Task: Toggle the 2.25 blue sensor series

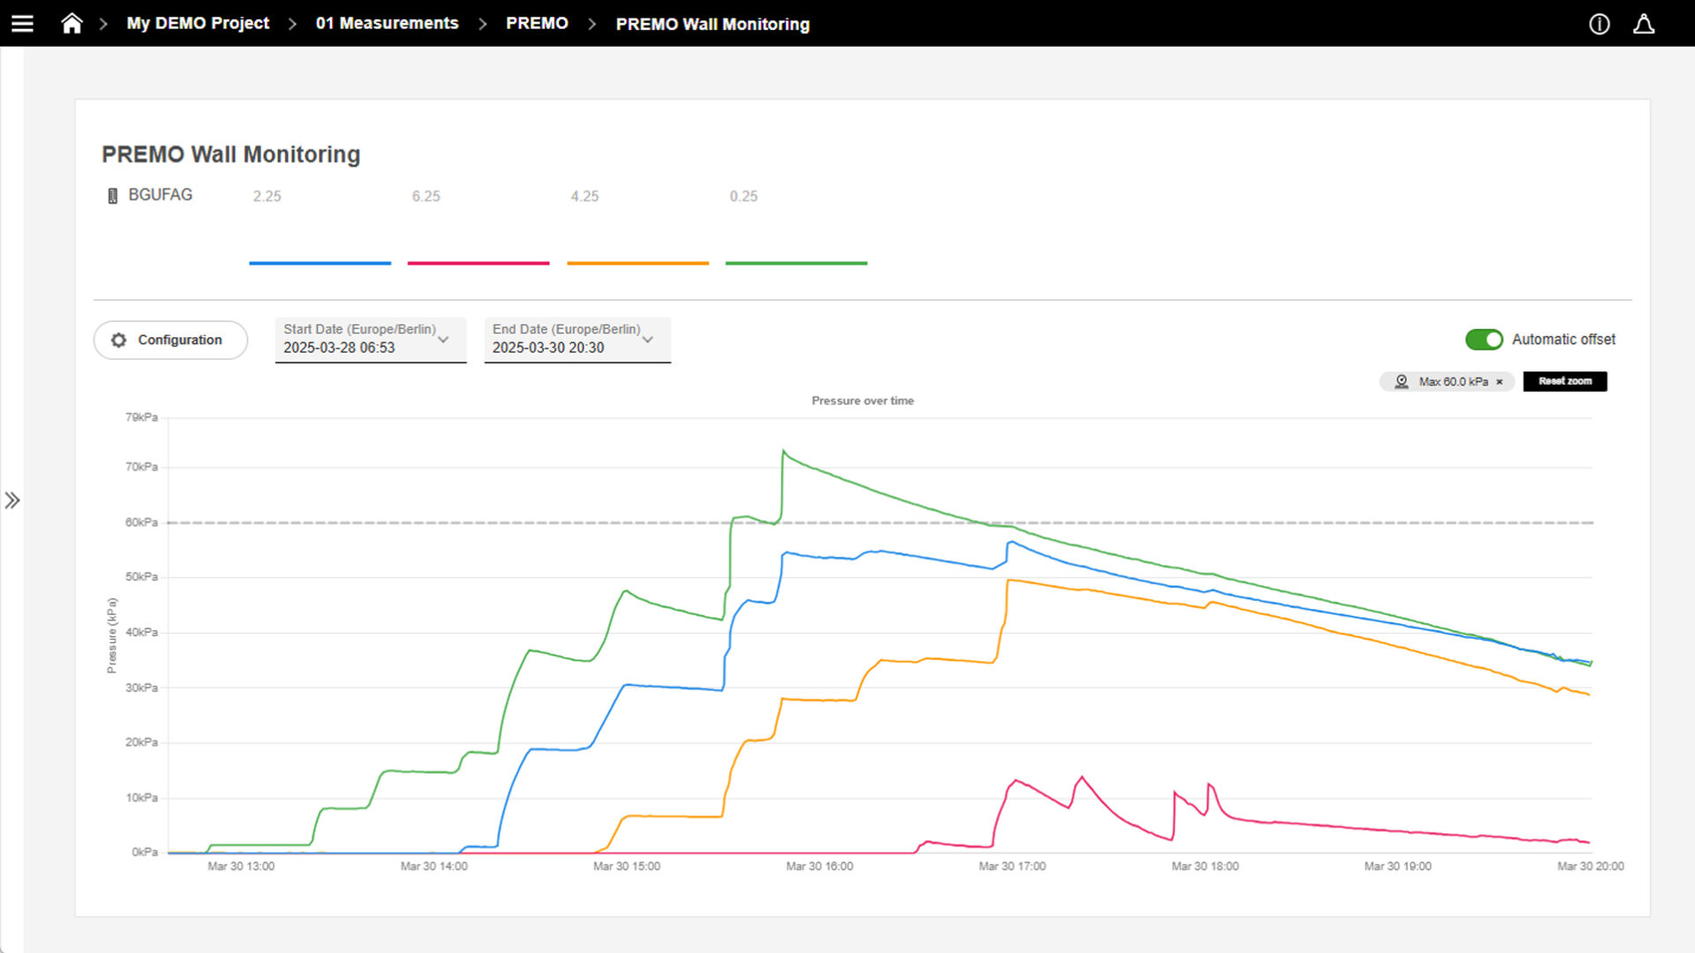Action: point(267,196)
